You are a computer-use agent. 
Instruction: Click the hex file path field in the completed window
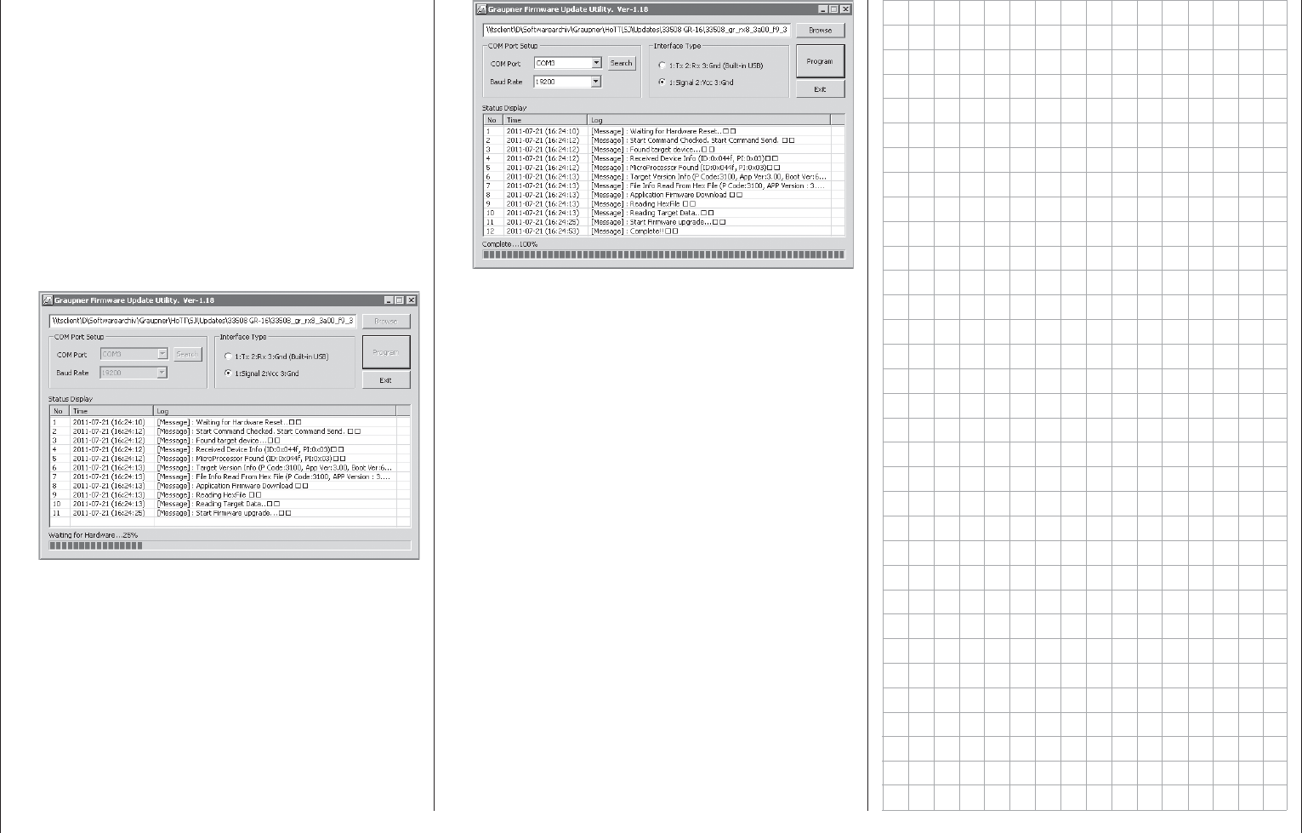(x=637, y=30)
